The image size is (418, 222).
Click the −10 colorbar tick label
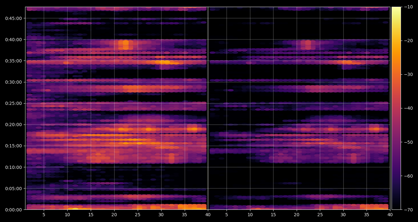point(409,7)
